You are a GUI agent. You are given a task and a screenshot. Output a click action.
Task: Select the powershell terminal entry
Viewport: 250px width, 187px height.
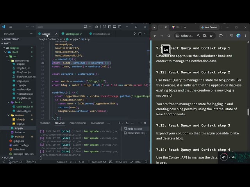click(135, 133)
